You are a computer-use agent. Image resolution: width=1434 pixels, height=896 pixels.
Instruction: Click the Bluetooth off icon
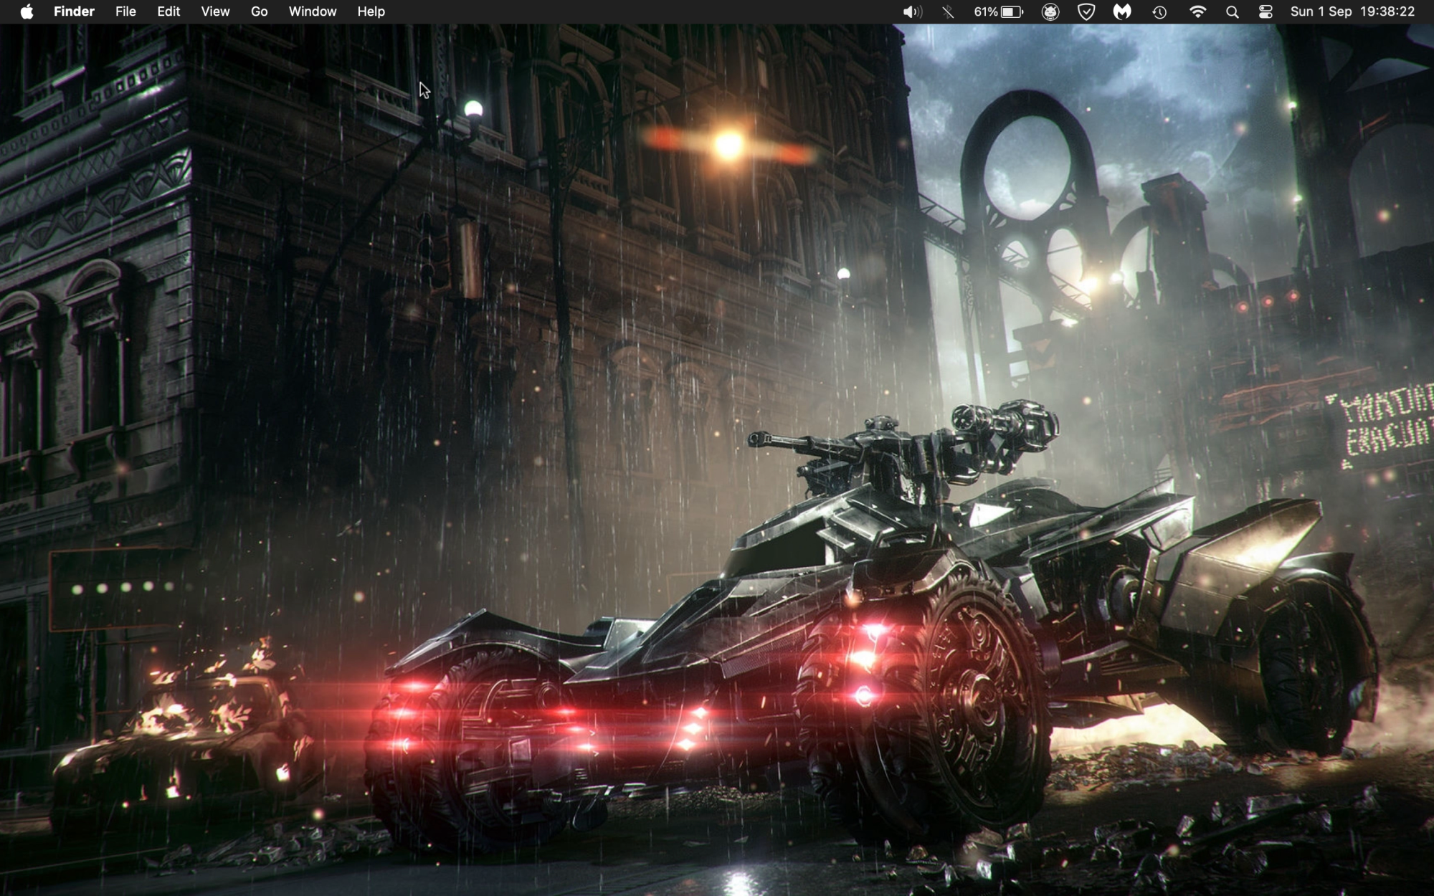(948, 11)
